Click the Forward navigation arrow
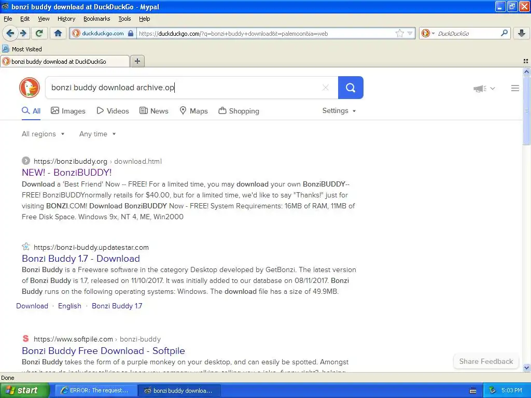This screenshot has height=398, width=531. click(23, 33)
